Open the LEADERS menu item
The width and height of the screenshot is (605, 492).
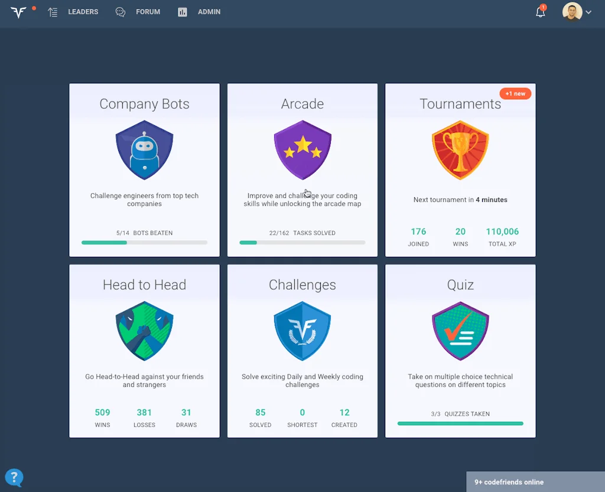[83, 12]
